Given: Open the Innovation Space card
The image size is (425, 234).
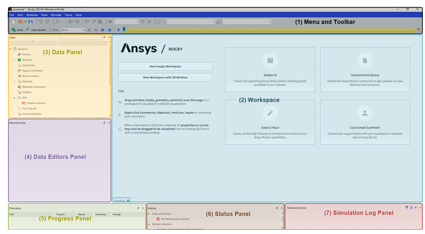Looking at the screenshot, I should [x=365, y=70].
